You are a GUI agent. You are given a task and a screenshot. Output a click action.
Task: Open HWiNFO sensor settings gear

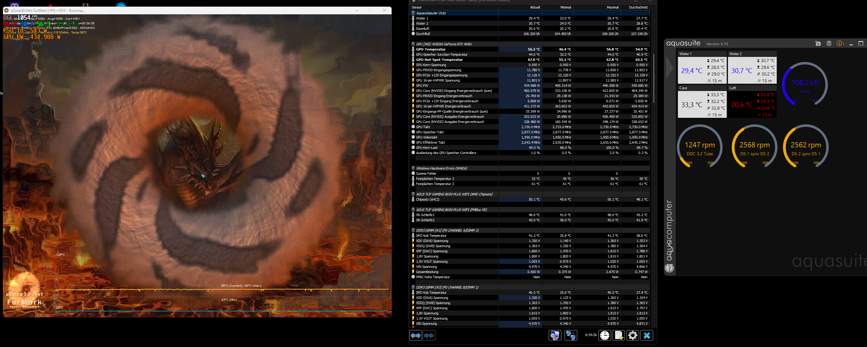(632, 335)
